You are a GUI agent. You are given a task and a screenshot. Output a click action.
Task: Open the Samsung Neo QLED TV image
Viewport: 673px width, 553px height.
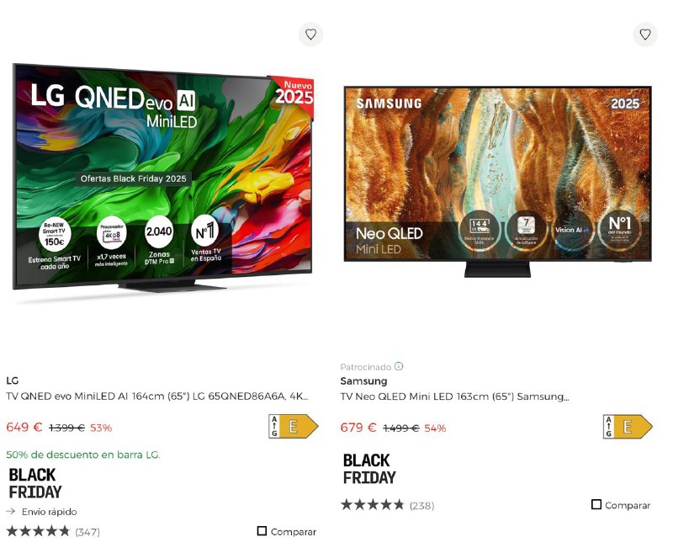[x=497, y=182]
